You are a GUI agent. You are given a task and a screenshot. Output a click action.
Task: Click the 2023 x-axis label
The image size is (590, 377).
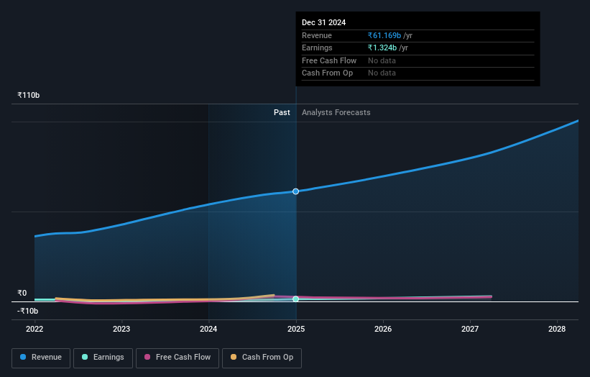[121, 330]
